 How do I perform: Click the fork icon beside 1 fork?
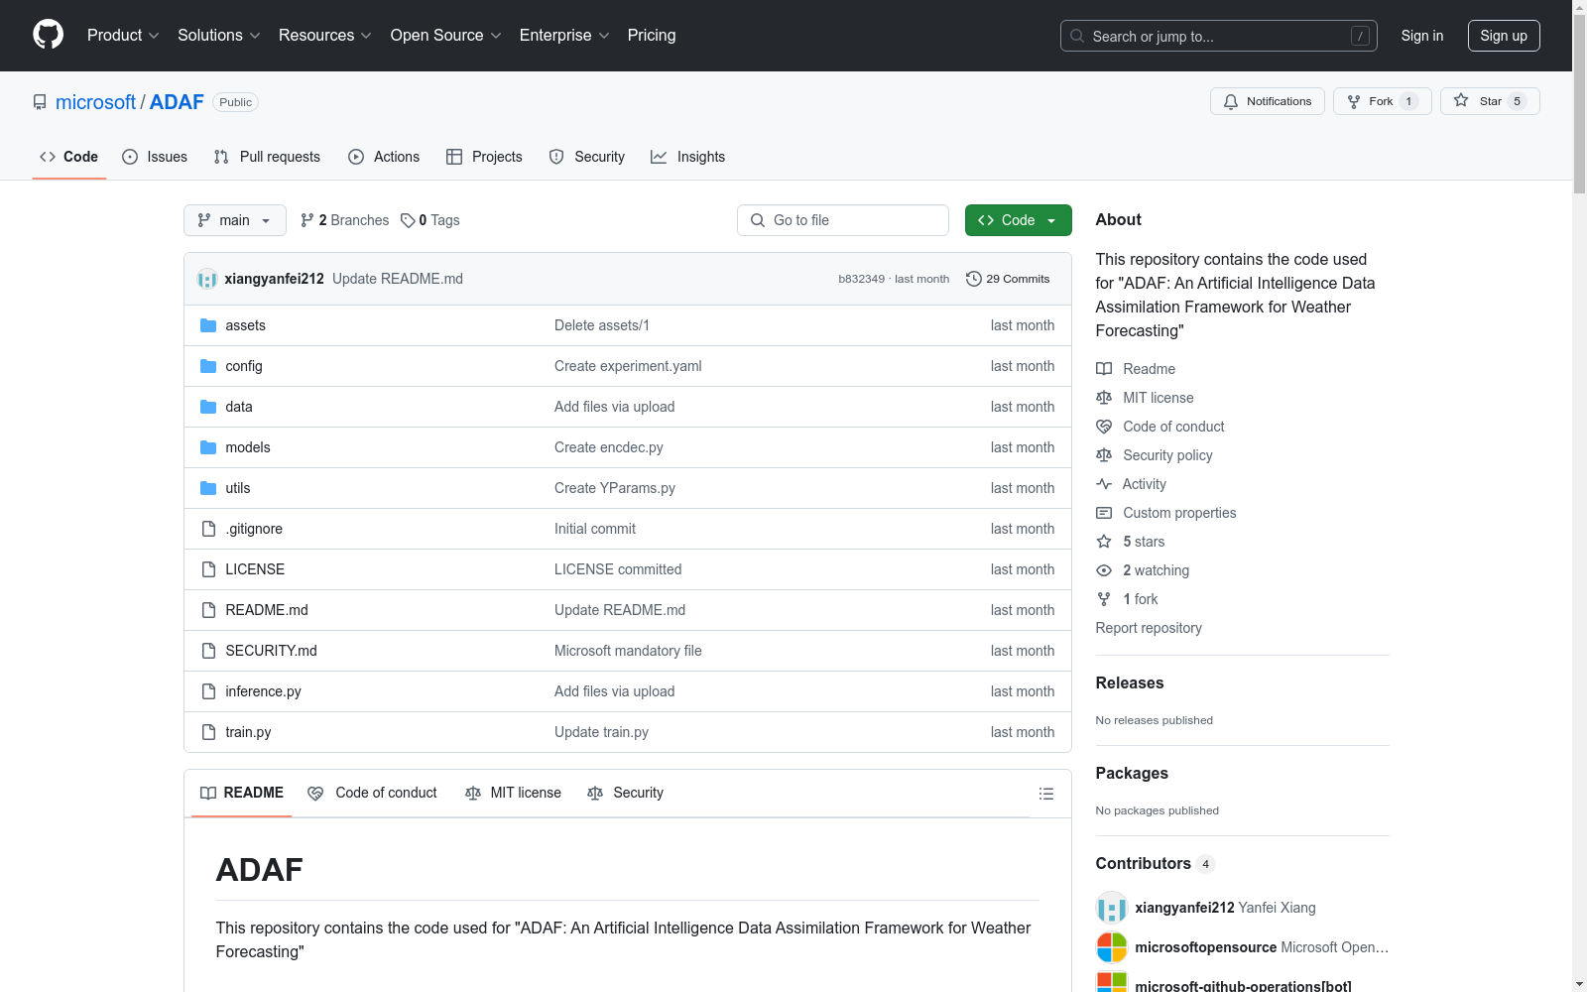[1104, 599]
